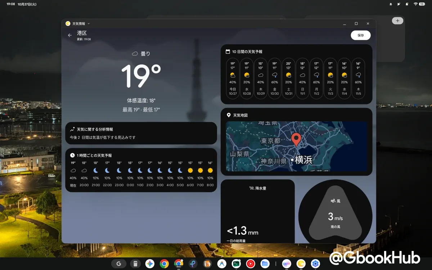Screen dimensions: 432x270
Task: Select the 土 10/31 forecast day
Action: 289,78
